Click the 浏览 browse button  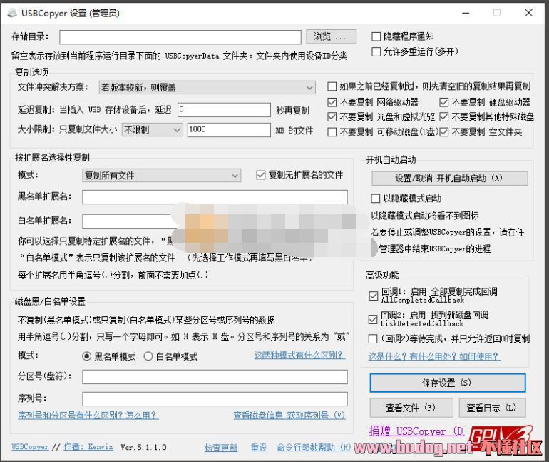click(331, 36)
